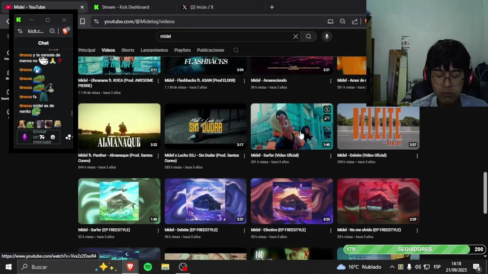Clear the search text with the X icon
Viewport: 488px width, 274px height.
tap(295, 37)
